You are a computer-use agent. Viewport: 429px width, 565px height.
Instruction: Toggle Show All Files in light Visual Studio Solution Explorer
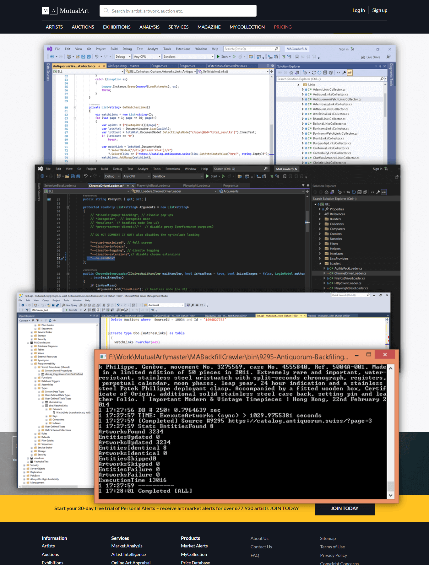[x=331, y=73]
